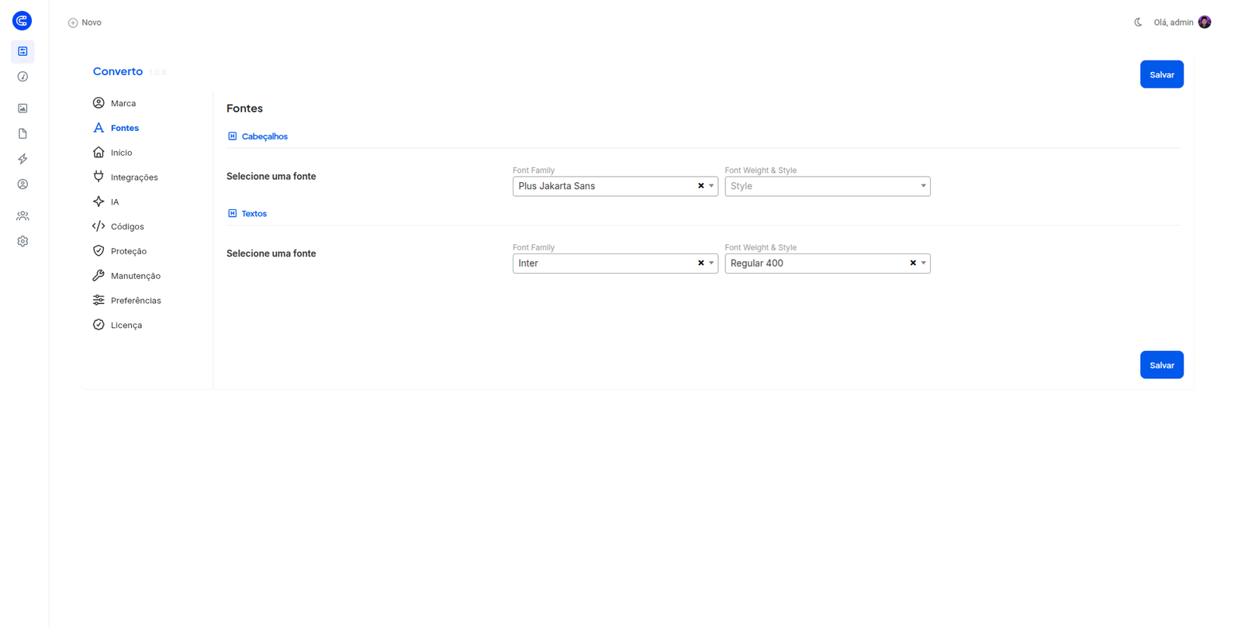Toggle dark mode moon icon
The height and width of the screenshot is (627, 1241).
tap(1138, 22)
